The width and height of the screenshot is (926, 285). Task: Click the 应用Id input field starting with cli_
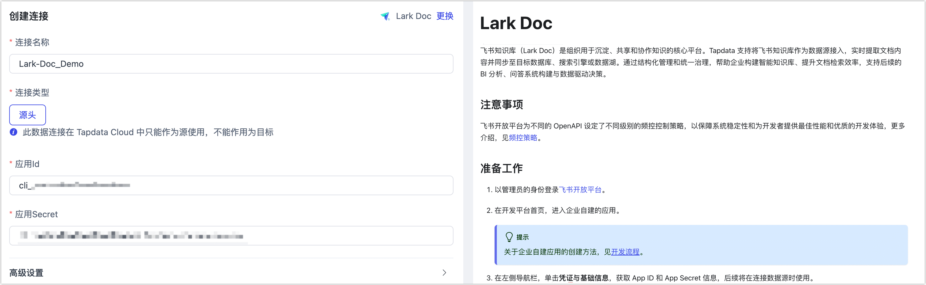pos(232,185)
